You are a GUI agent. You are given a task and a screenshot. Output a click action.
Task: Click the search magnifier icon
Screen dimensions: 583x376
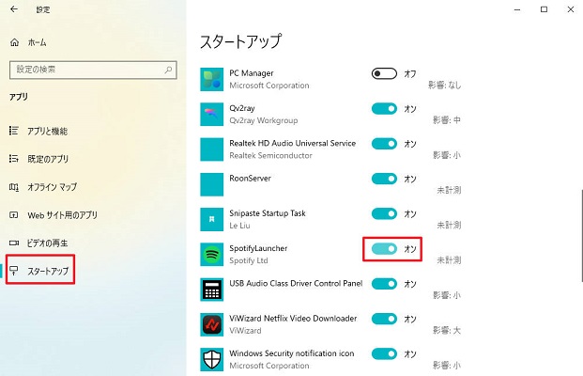[x=168, y=70]
